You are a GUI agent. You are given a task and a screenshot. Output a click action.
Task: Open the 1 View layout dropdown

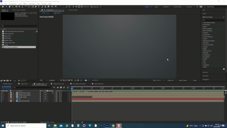tap(196, 80)
